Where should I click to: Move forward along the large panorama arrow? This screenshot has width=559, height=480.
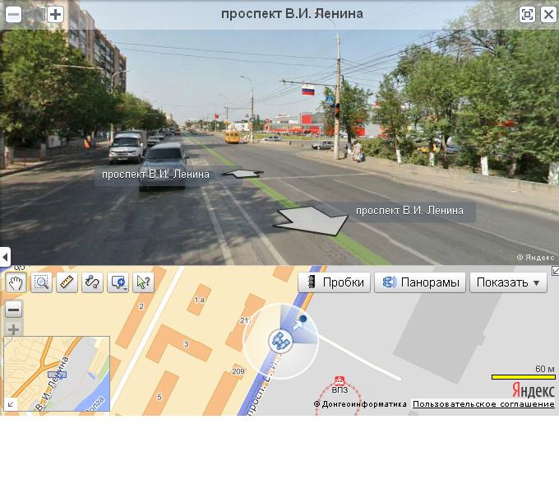click(310, 221)
